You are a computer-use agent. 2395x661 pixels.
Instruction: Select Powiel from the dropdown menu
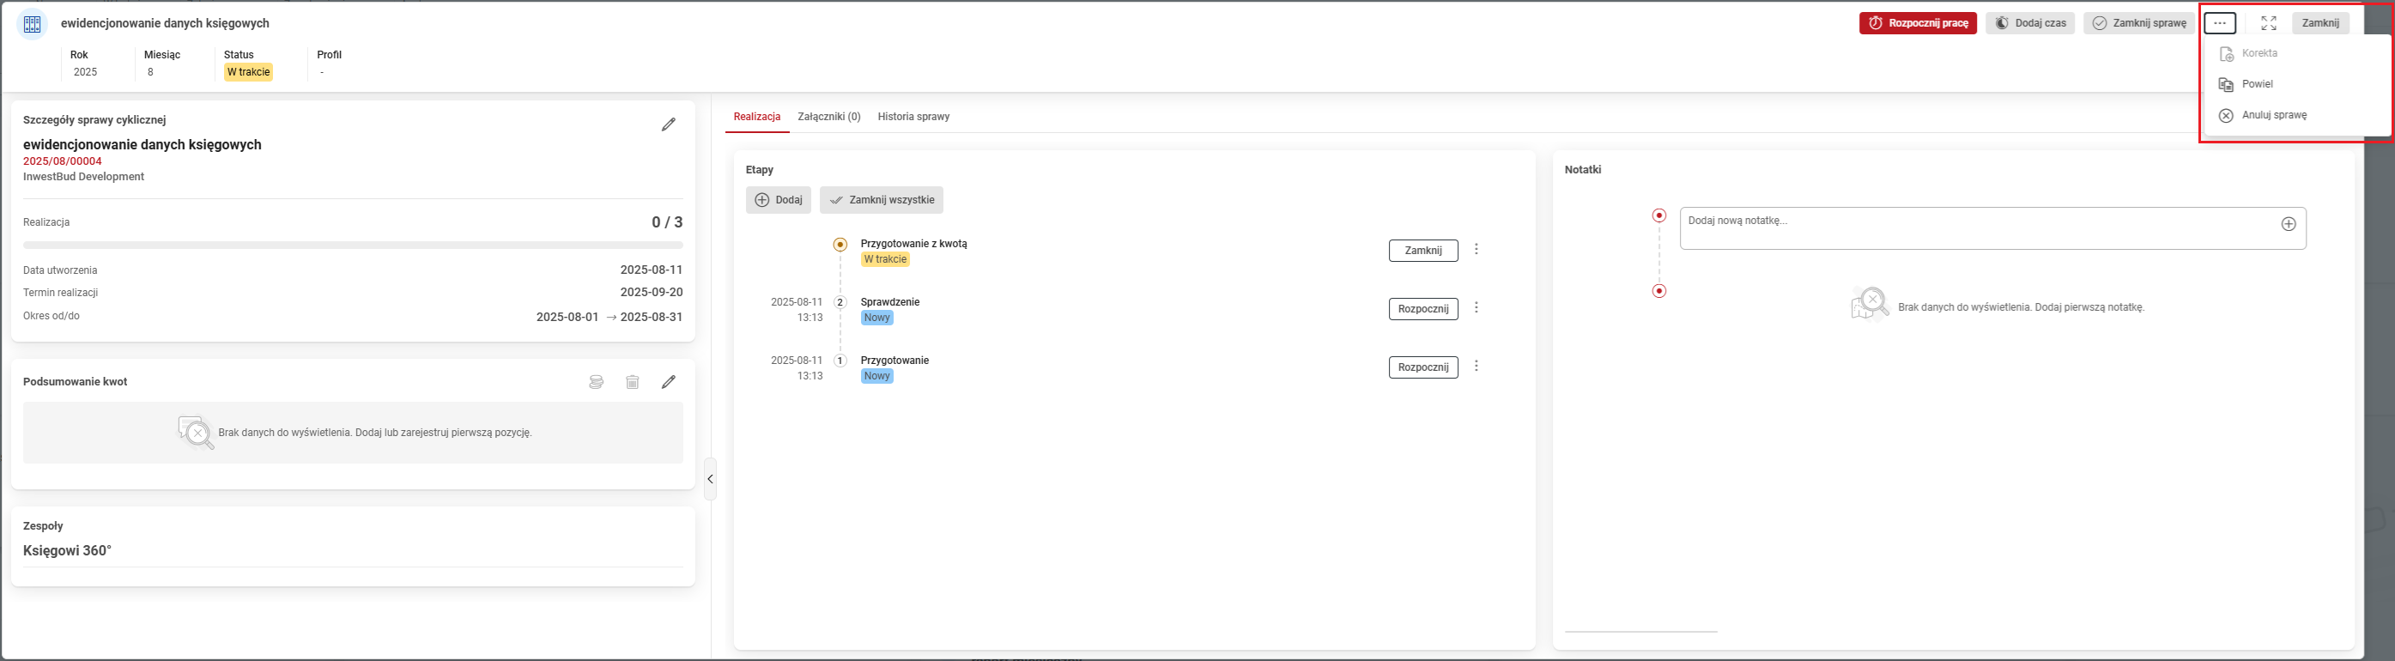tap(2258, 85)
